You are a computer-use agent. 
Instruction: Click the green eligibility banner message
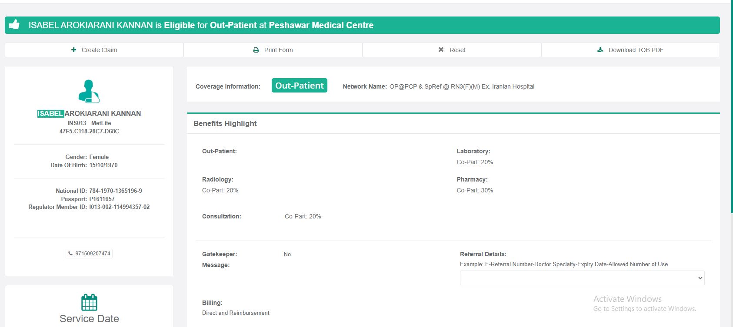point(201,25)
